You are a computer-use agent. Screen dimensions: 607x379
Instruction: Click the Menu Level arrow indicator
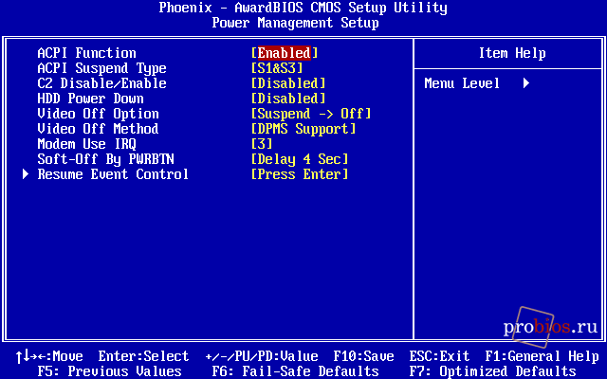click(x=526, y=83)
